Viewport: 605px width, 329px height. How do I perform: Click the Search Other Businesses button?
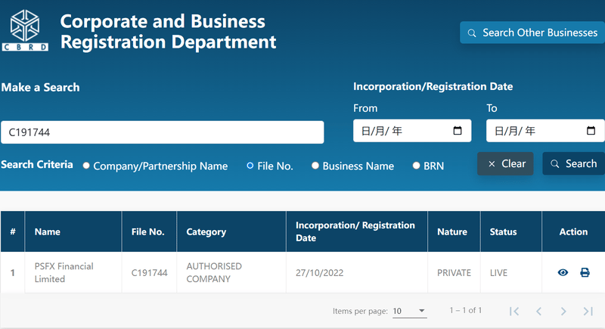point(532,33)
